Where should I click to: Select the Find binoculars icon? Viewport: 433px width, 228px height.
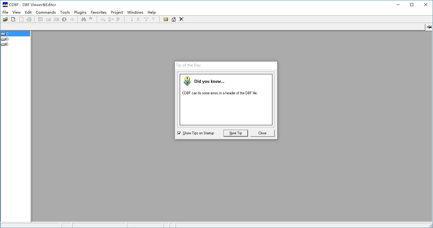[84, 19]
